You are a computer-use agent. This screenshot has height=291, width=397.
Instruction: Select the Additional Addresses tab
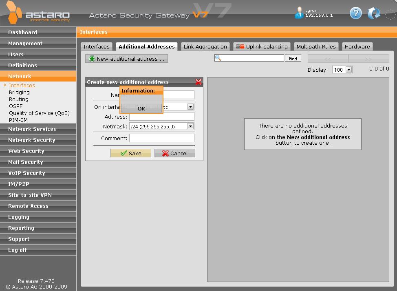tap(147, 46)
